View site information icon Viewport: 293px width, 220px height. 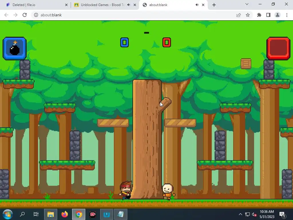coord(36,15)
